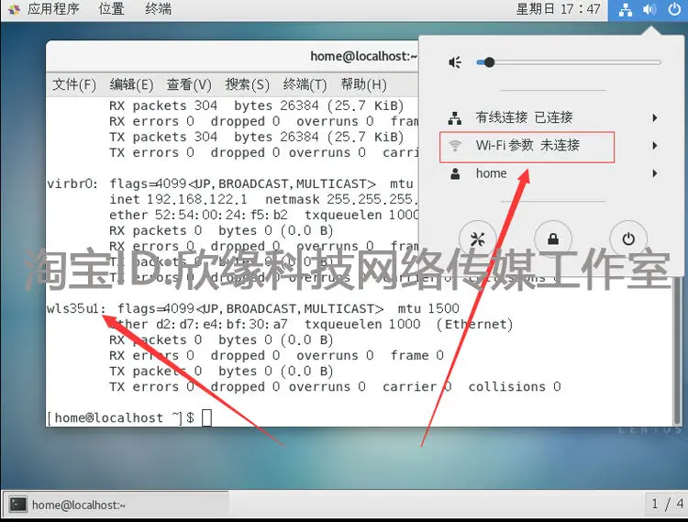Expand the Wi-Fi submenu arrow
The height and width of the screenshot is (522, 688).
click(x=655, y=146)
